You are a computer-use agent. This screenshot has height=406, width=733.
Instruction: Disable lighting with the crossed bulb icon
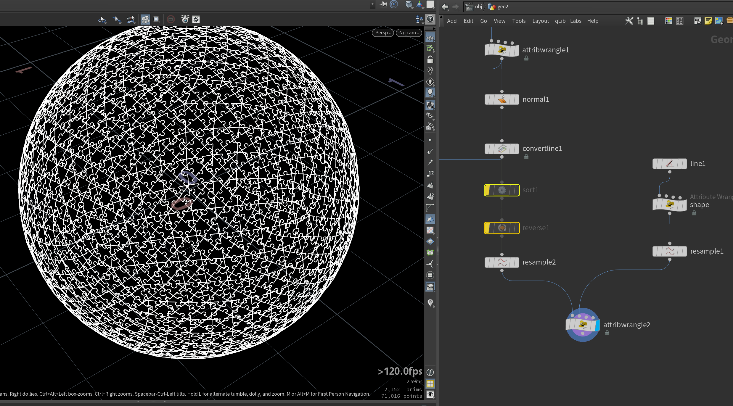(x=430, y=70)
